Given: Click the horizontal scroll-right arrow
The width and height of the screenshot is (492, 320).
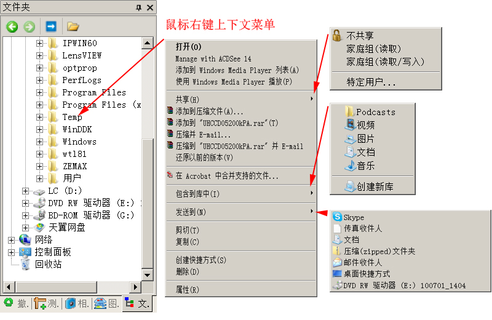Looking at the screenshot, I should tap(135, 287).
